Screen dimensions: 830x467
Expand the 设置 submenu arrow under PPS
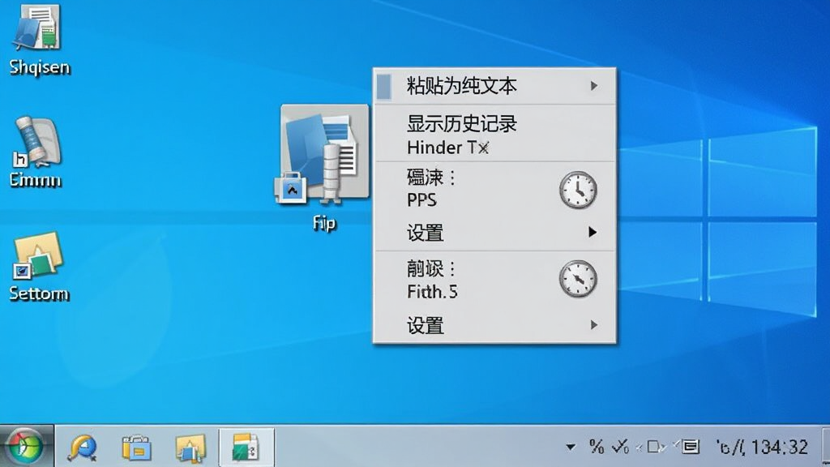593,232
